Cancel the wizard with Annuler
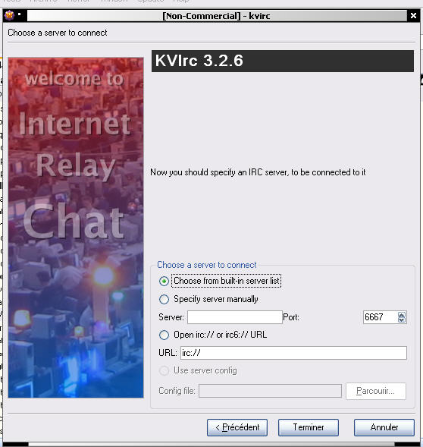The width and height of the screenshot is (423, 447). coord(384,427)
